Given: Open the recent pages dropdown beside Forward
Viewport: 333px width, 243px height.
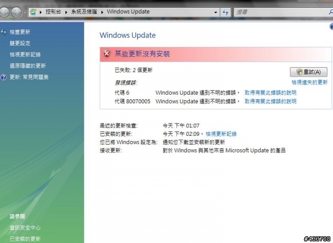Looking at the screenshot, I should (x=24, y=12).
